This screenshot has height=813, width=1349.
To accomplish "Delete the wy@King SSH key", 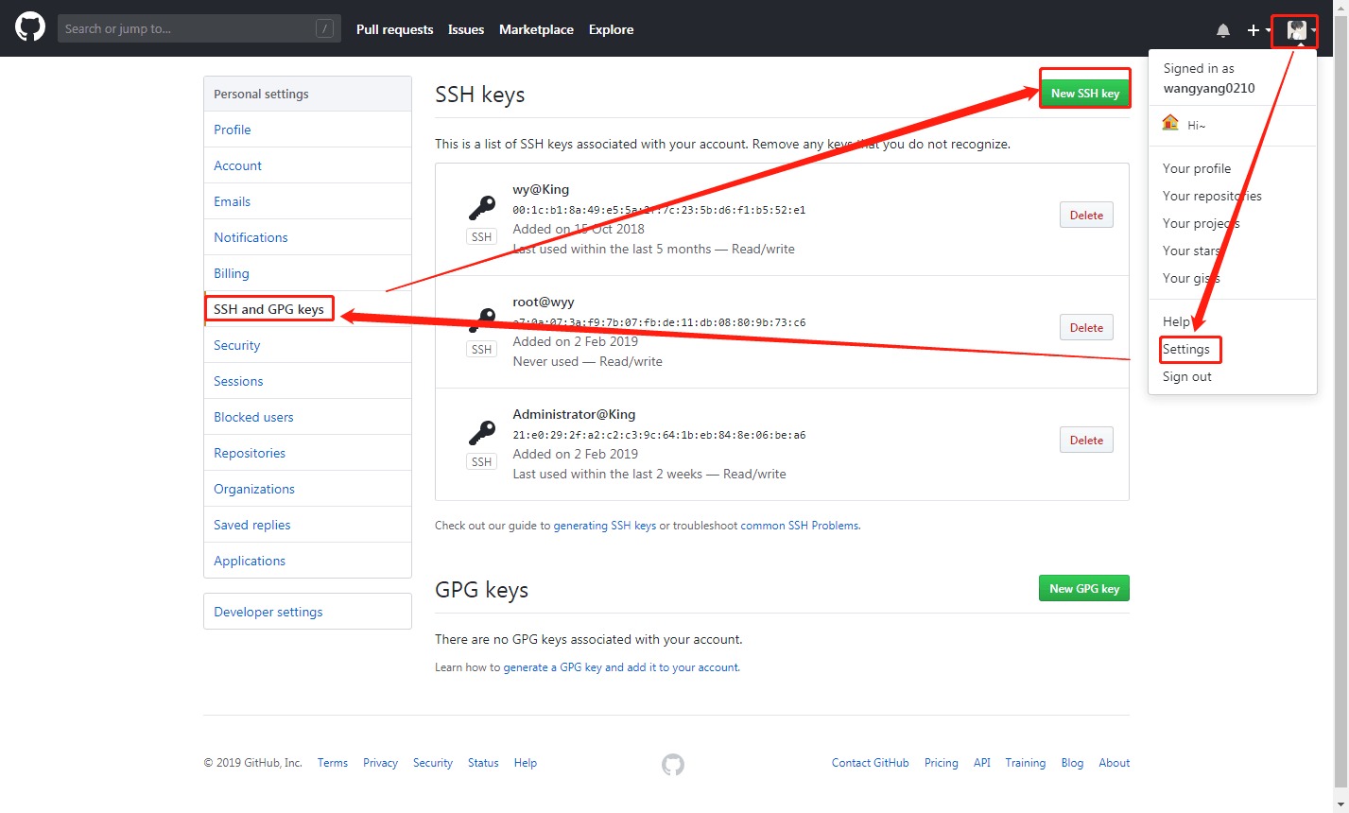I will click(1086, 215).
